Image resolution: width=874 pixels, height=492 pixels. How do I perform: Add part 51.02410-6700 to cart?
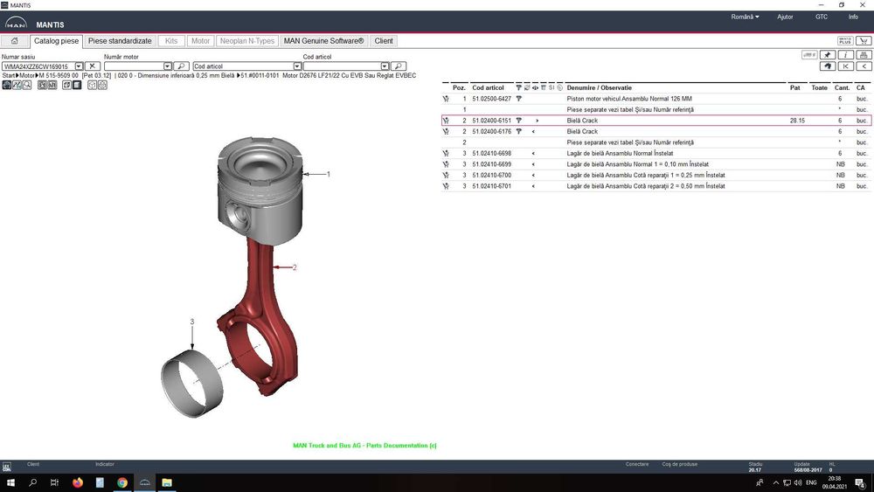coord(446,175)
